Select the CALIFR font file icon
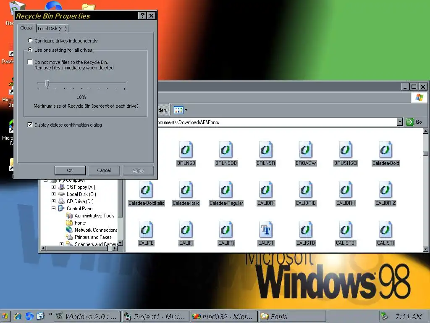 pos(226,230)
